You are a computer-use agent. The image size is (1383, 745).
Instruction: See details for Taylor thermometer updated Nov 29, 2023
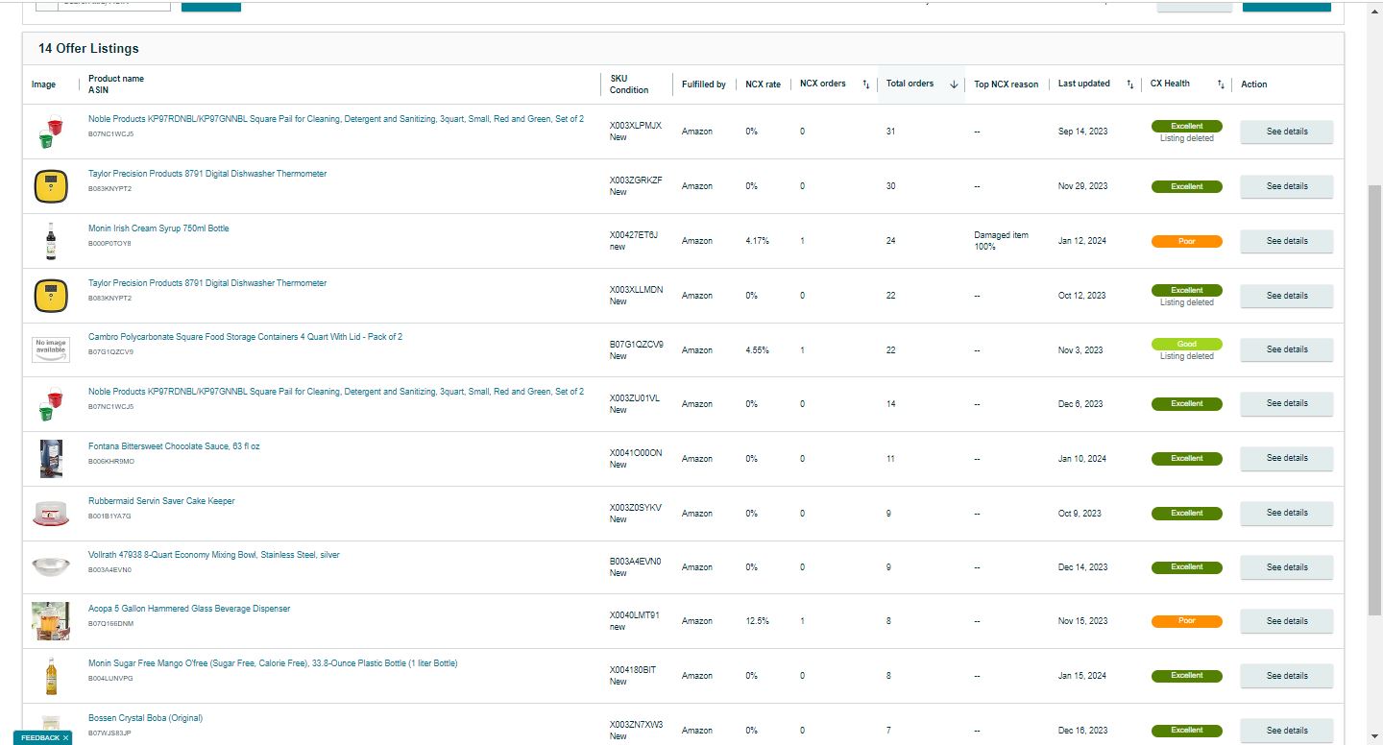1287,186
